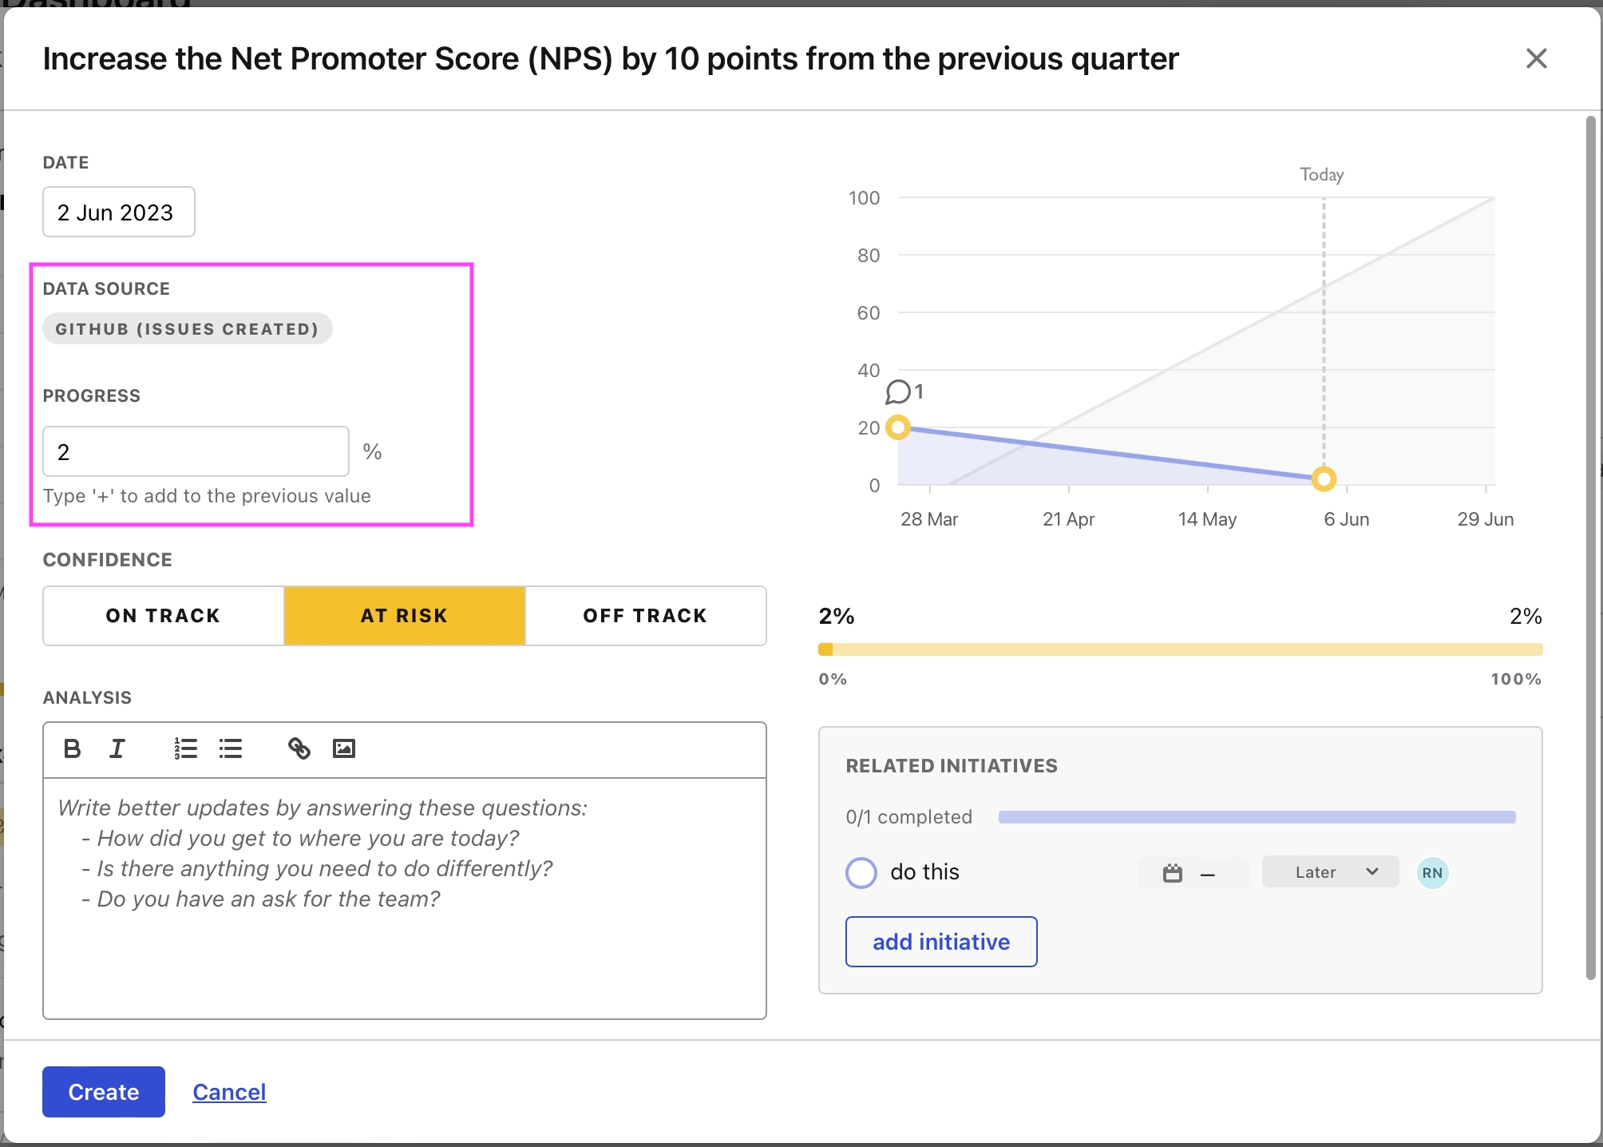Insert an image in analysis editor
The width and height of the screenshot is (1603, 1147).
[344, 748]
